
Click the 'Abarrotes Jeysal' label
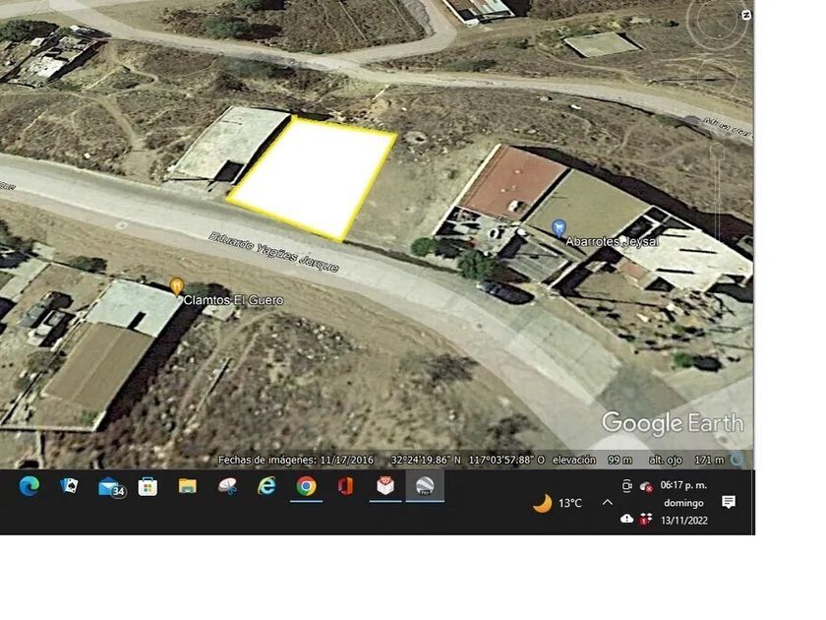[x=612, y=241]
